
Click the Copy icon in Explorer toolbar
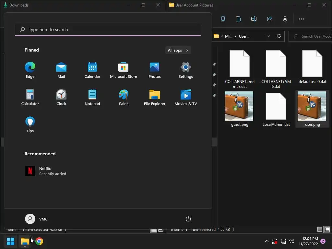pyautogui.click(x=223, y=19)
